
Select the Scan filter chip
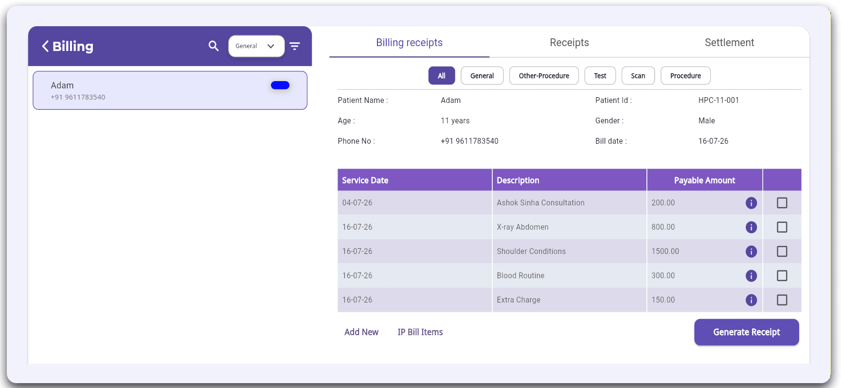coord(638,76)
